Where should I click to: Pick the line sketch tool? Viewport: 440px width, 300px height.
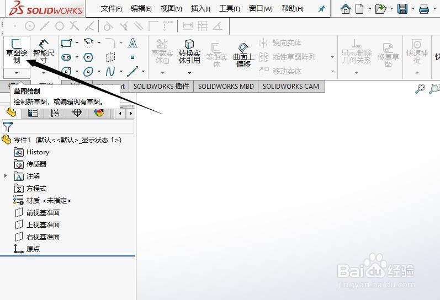(132, 72)
